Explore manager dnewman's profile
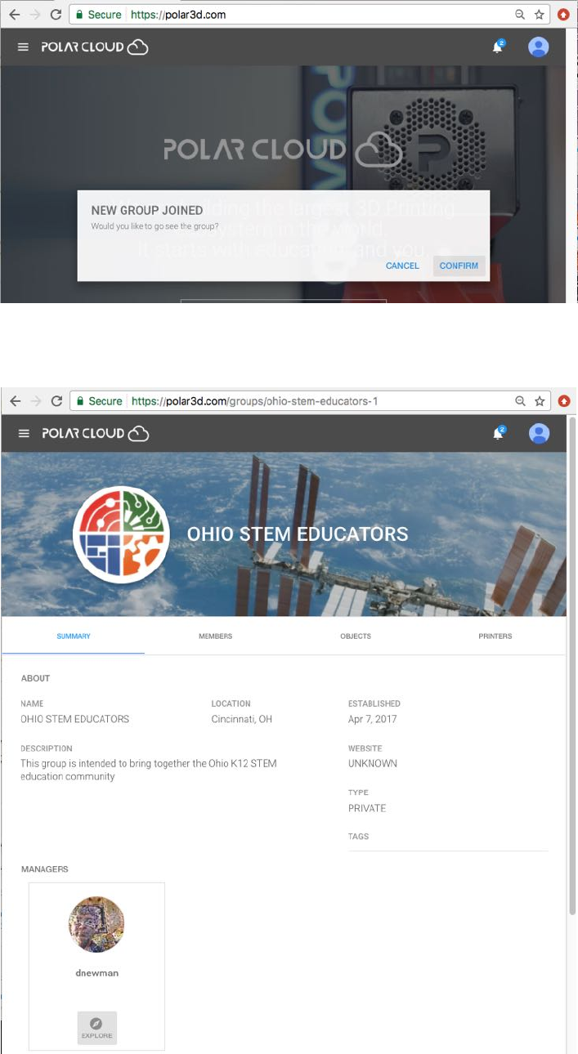The image size is (578, 1054). (97, 1027)
